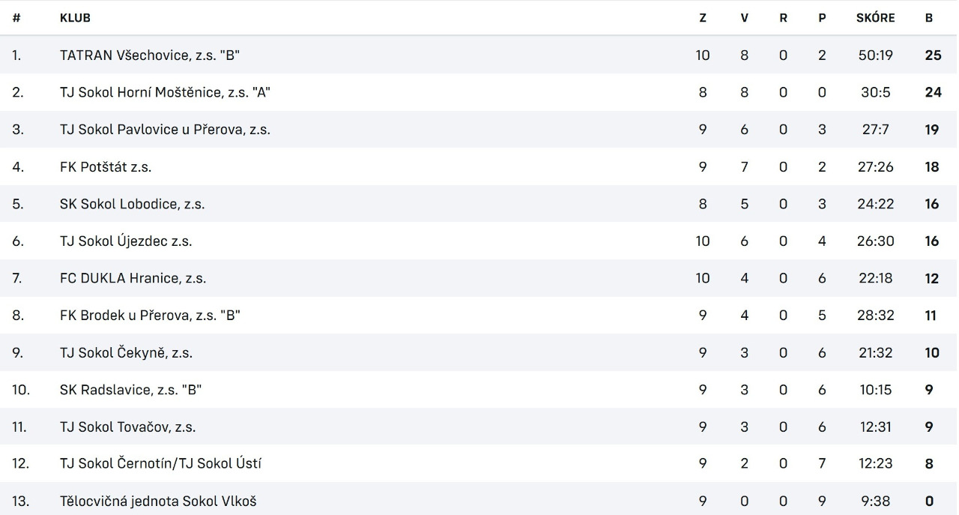Open TJ Sokol Tovačov, z.s. link
The image size is (959, 515).
pos(127,427)
